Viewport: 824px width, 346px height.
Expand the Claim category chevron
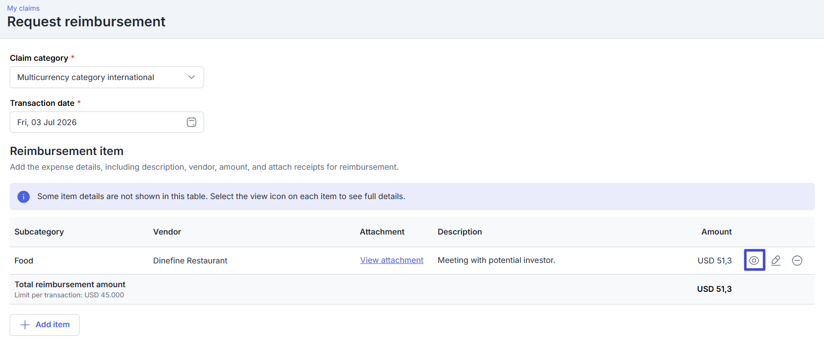tap(191, 77)
